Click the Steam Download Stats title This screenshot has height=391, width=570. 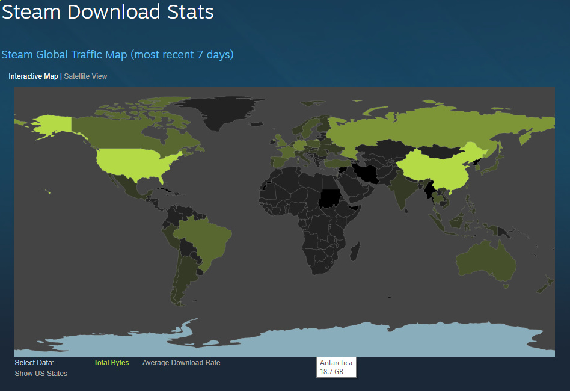click(x=108, y=11)
